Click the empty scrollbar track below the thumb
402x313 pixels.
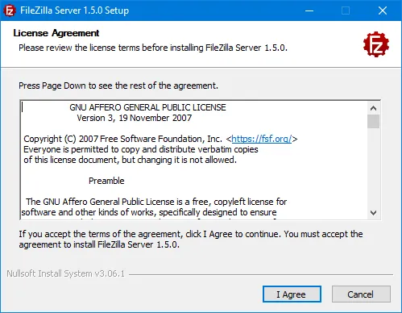coord(373,167)
